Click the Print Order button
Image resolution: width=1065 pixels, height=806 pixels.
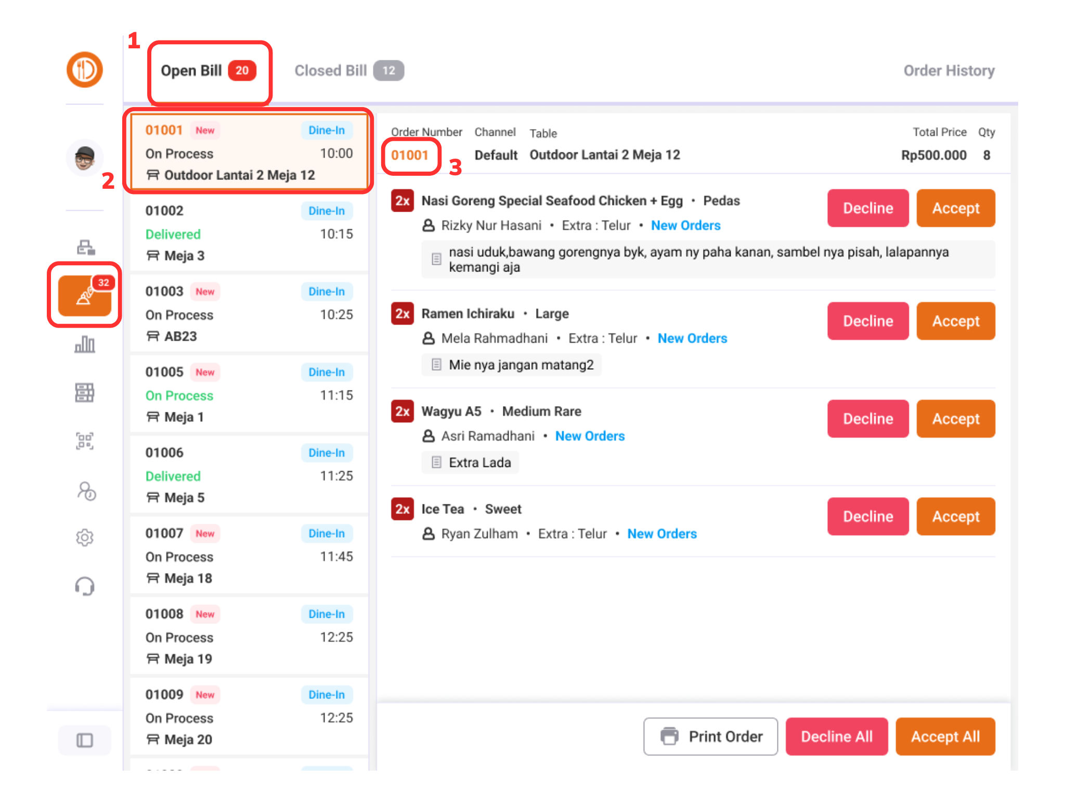(710, 737)
